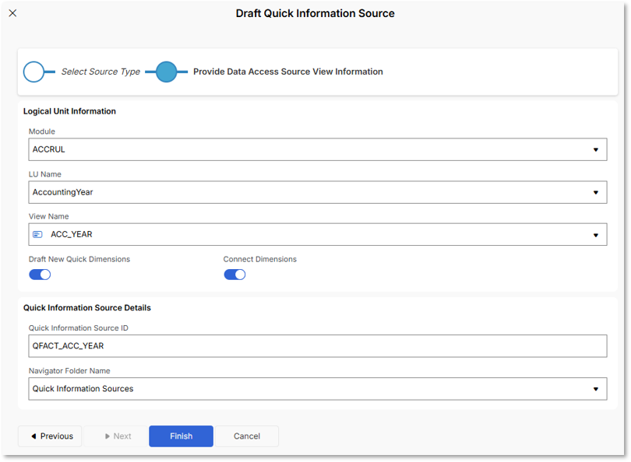Viewport: 631px width, 462px height.
Task: Click the Next button
Action: click(x=116, y=436)
